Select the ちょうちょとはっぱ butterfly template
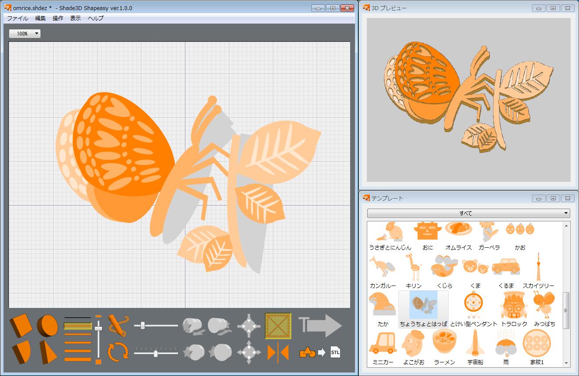Image resolution: width=579 pixels, height=376 pixels. (423, 310)
